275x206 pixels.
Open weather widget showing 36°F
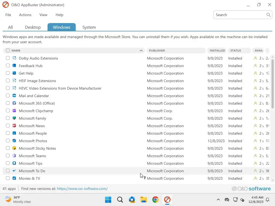click(17, 200)
